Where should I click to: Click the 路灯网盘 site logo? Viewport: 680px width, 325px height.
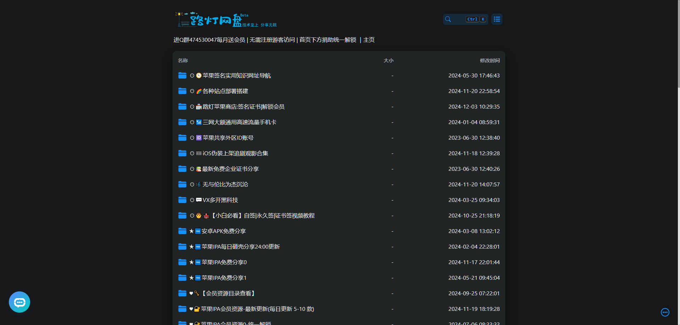click(226, 19)
